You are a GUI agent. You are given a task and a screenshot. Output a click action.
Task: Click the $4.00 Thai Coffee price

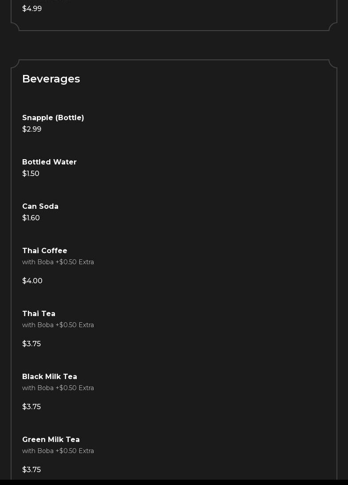pyautogui.click(x=32, y=281)
